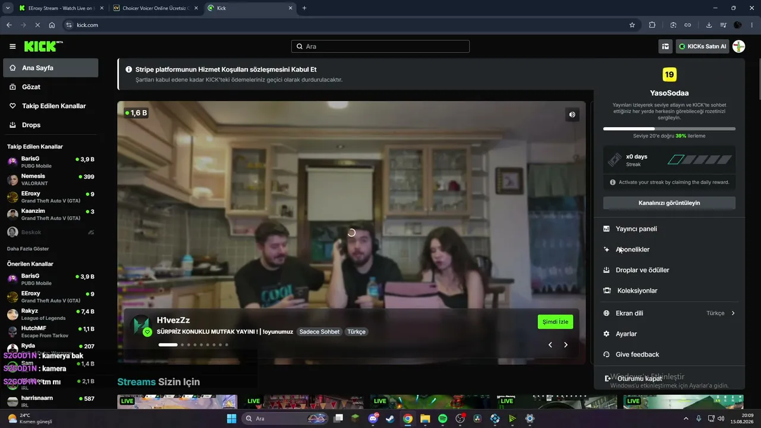The width and height of the screenshot is (761, 428).
Task: Navigate back in browser
Action: point(9,25)
